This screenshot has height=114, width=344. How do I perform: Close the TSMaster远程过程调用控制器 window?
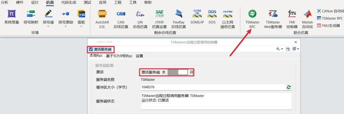(x=296, y=42)
